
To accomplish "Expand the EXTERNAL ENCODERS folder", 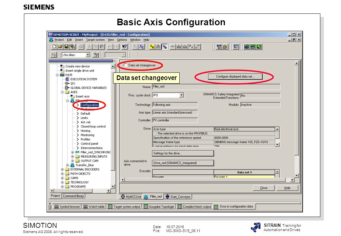I will (62, 169).
